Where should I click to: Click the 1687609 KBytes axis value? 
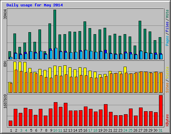5,102
